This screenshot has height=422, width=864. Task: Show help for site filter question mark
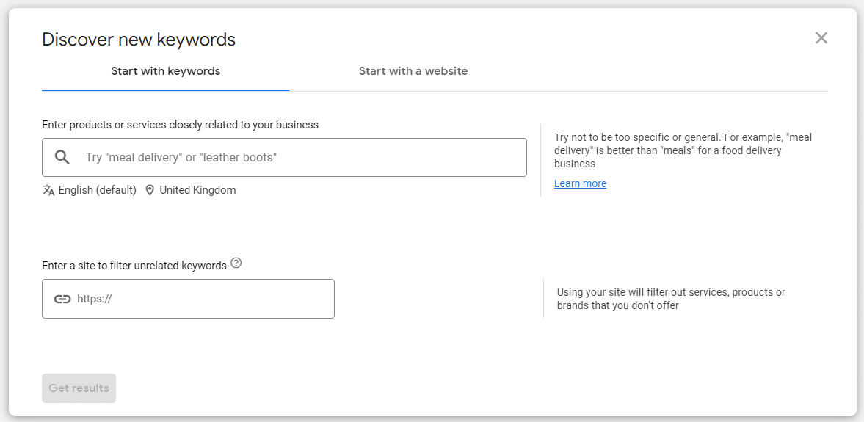pos(236,263)
